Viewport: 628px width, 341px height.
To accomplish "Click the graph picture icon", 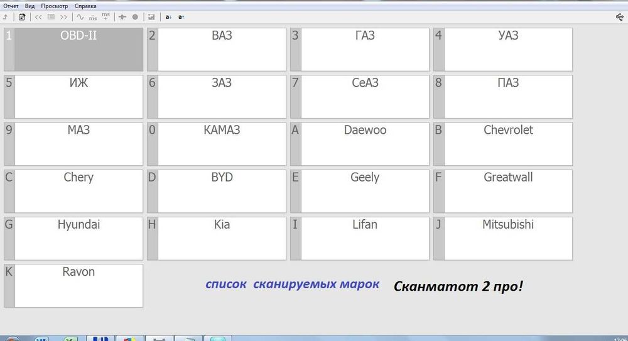I will (x=151, y=17).
